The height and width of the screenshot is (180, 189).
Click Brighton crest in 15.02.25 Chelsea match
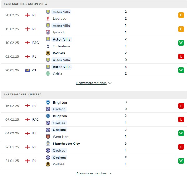click(48, 102)
